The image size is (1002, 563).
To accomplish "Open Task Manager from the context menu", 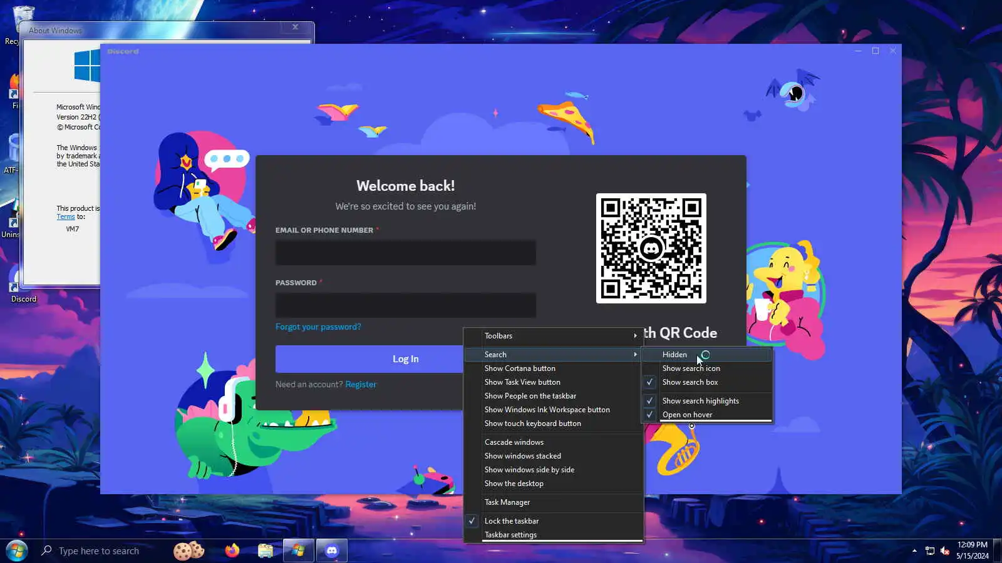I will (x=554, y=502).
